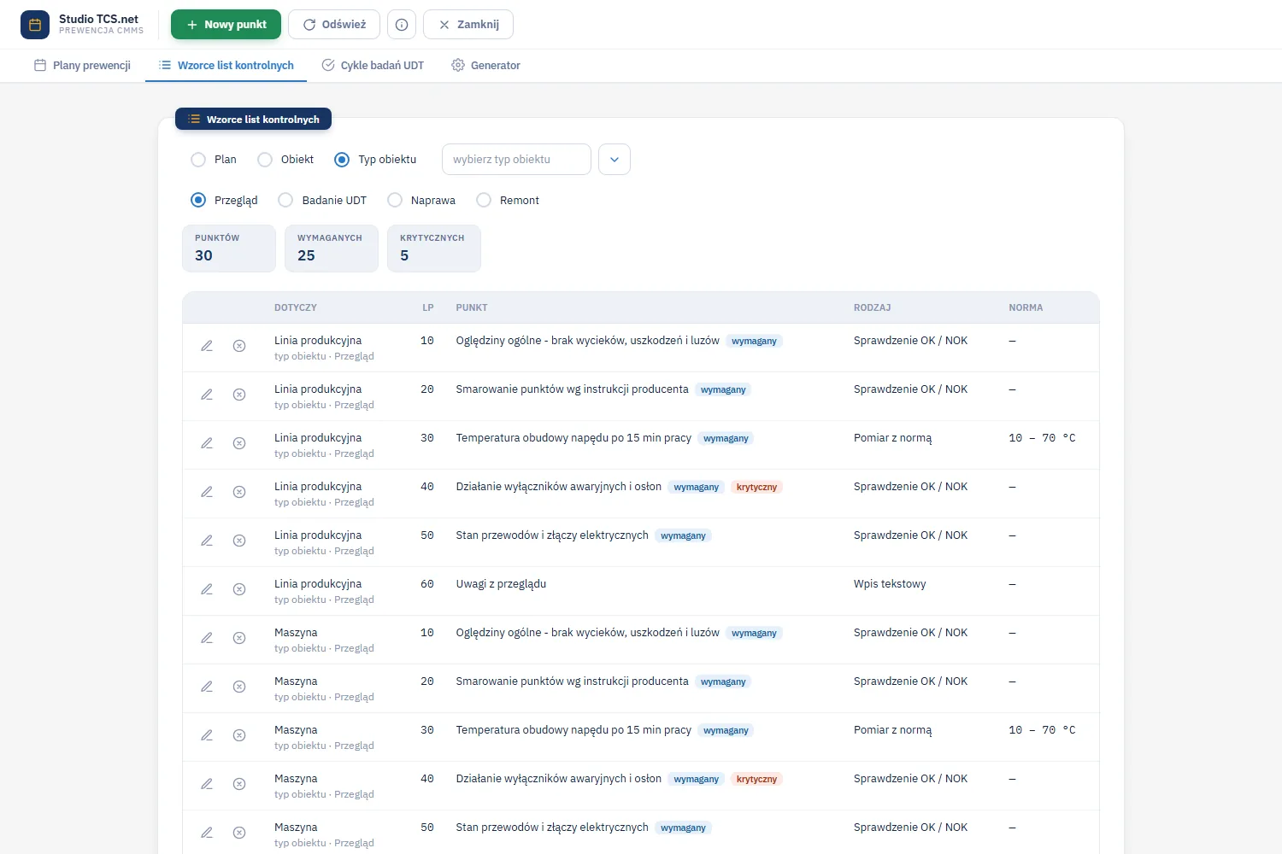Edit the Maszyna 'Oględziny ogólne' point
This screenshot has width=1282, height=854.
click(x=207, y=638)
